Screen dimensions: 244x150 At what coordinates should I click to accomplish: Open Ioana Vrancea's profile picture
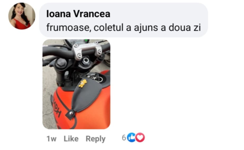tap(22, 16)
